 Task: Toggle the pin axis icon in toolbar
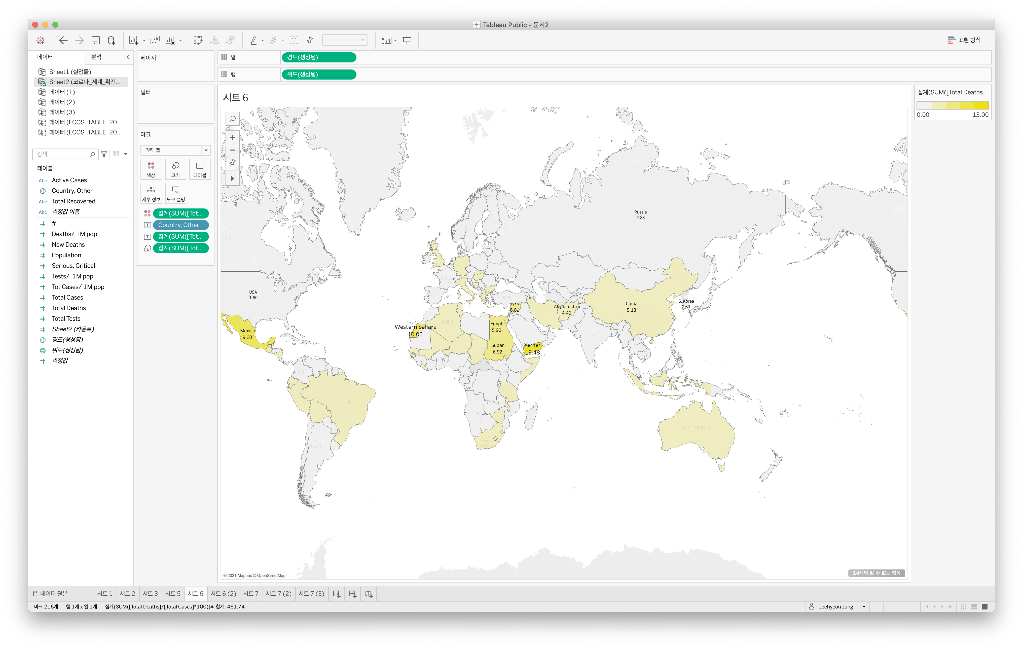pos(310,40)
